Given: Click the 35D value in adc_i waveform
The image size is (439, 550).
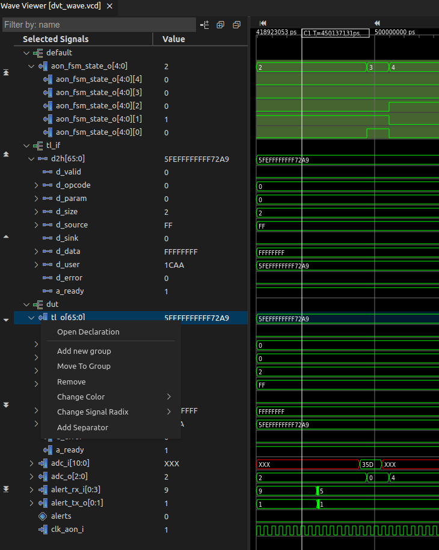Looking at the screenshot, I should click(367, 465).
